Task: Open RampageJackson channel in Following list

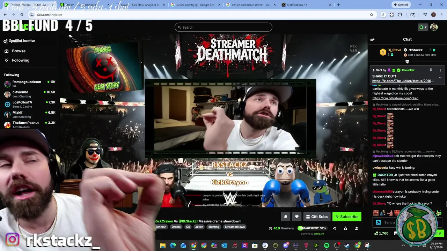Action: click(x=29, y=84)
